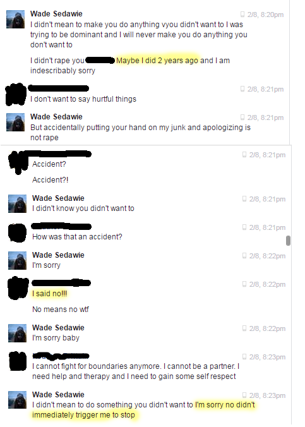The width and height of the screenshot is (305, 427).
Task: Click the mobile icon beside the "I don't want to say hurtful things" timestamp
Action: [242, 89]
